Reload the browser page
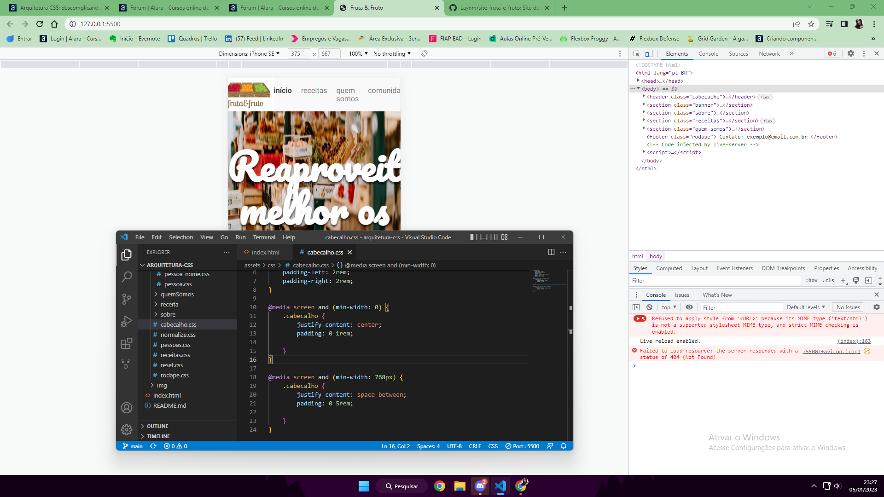 point(40,24)
